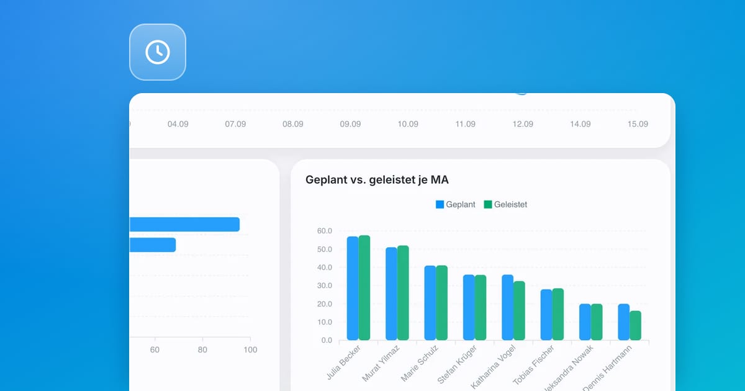Click Dennis Hartmann's green bar
This screenshot has width=745, height=391.
point(635,325)
